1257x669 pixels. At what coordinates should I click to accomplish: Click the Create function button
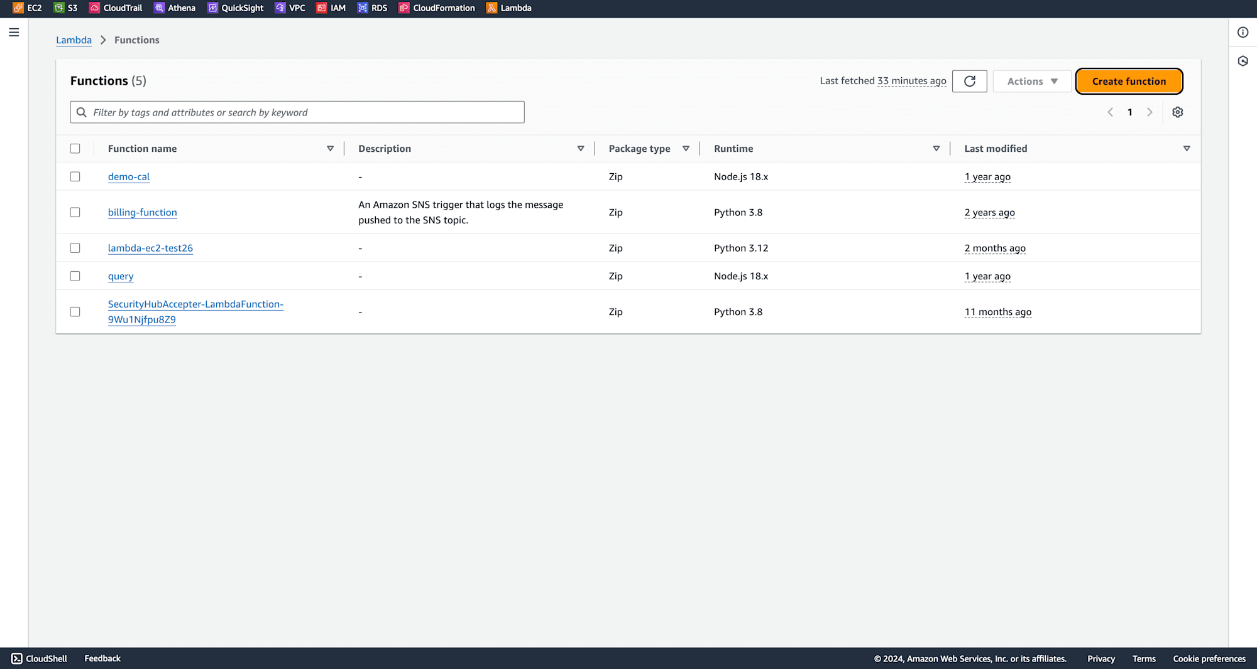(1129, 81)
